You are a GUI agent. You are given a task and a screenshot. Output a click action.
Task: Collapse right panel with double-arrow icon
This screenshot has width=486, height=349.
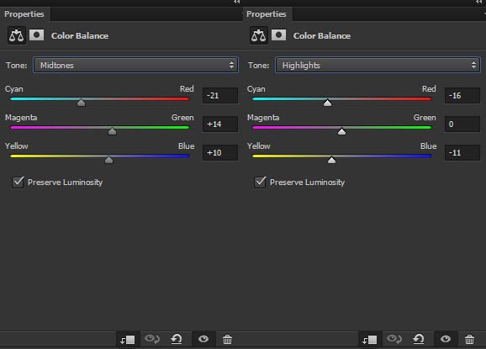(479, 3)
